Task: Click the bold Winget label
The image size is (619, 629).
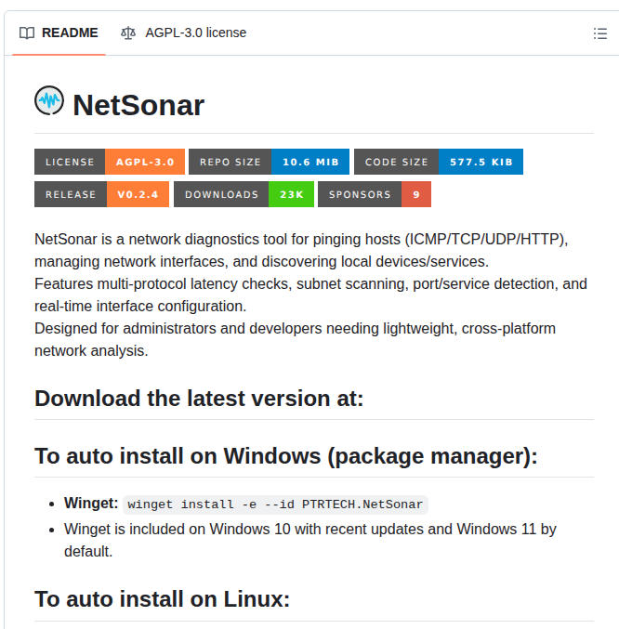Action: [91, 504]
